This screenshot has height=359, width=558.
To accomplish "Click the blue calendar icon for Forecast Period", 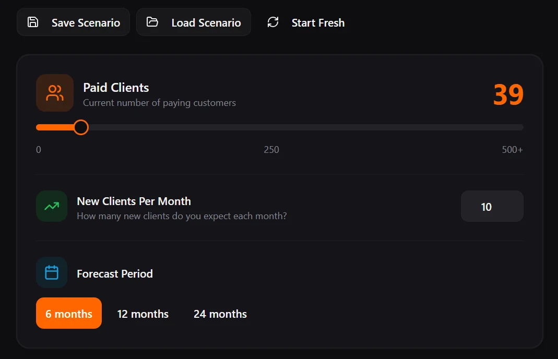I will coord(51,272).
